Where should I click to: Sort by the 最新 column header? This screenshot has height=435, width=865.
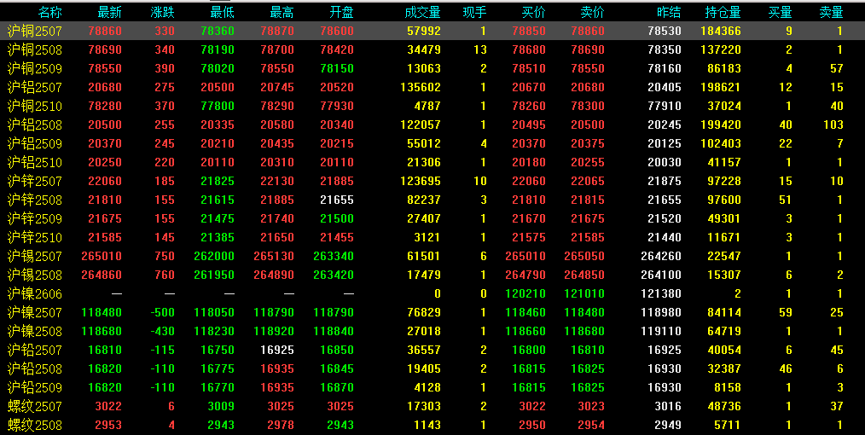click(109, 13)
